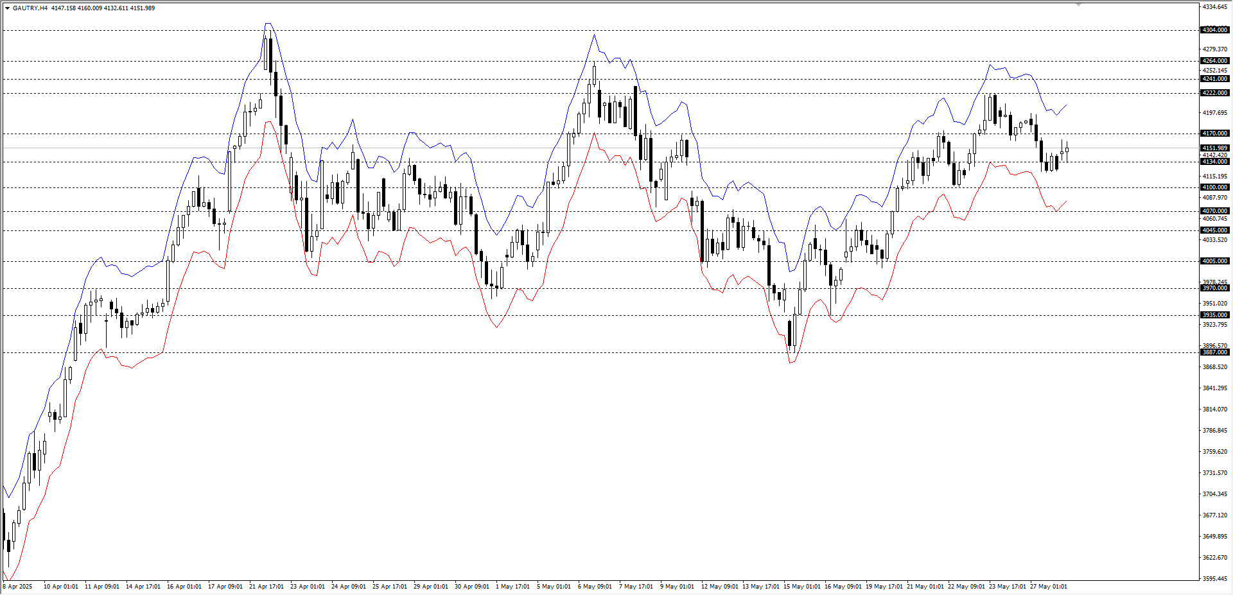Open the chart menu arrow beside GAUTRY,H4

tap(7, 8)
